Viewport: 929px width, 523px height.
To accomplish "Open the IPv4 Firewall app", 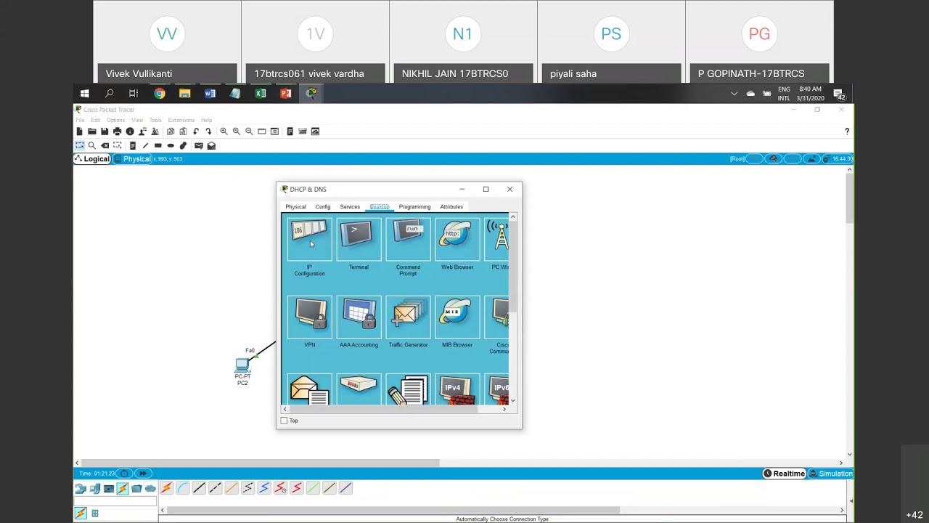I will pyautogui.click(x=457, y=390).
